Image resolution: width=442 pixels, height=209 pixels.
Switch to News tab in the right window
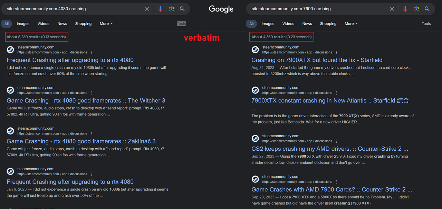click(307, 24)
